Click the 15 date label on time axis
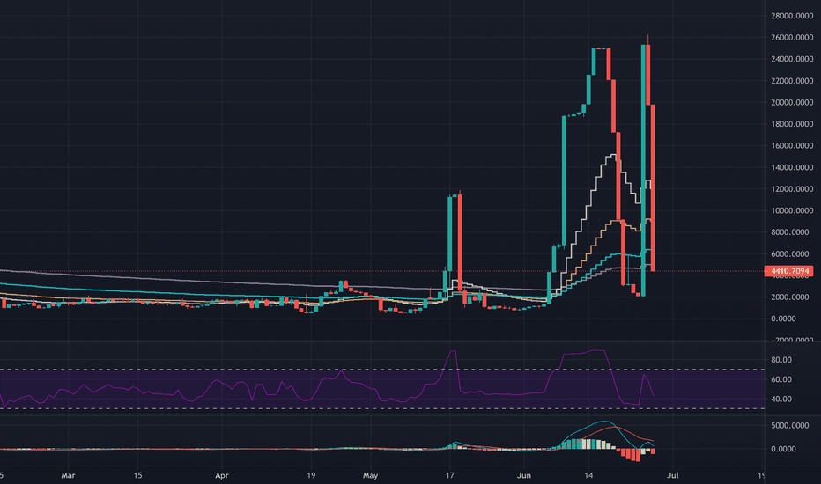Image resolution: width=821 pixels, height=484 pixels. (137, 475)
